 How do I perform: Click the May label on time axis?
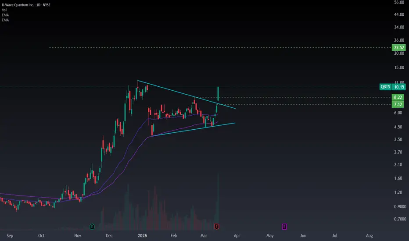click(x=270, y=236)
